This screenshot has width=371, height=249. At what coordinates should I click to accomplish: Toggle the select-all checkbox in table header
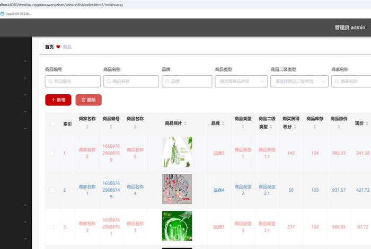pyautogui.click(x=53, y=123)
